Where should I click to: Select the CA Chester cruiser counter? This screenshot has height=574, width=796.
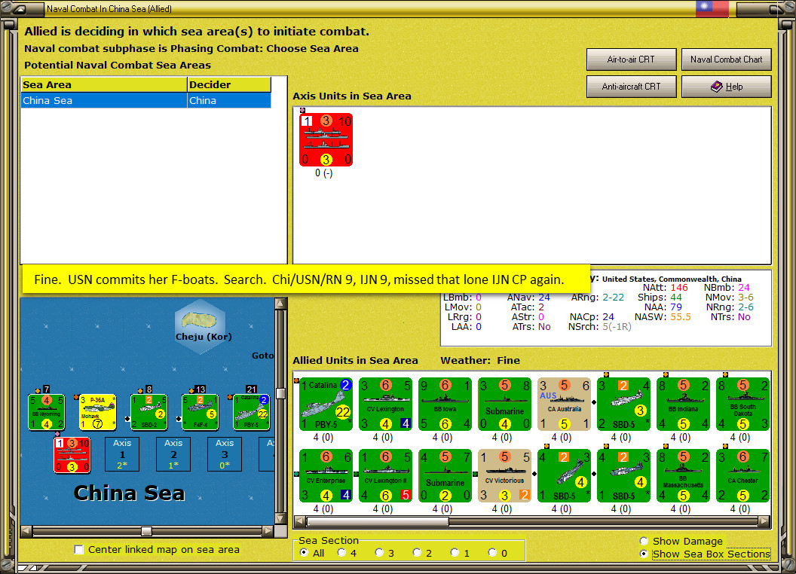point(742,475)
